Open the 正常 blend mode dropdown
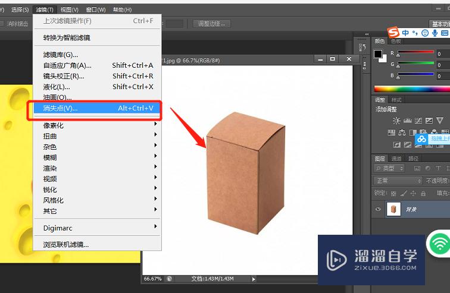 pyautogui.click(x=398, y=181)
